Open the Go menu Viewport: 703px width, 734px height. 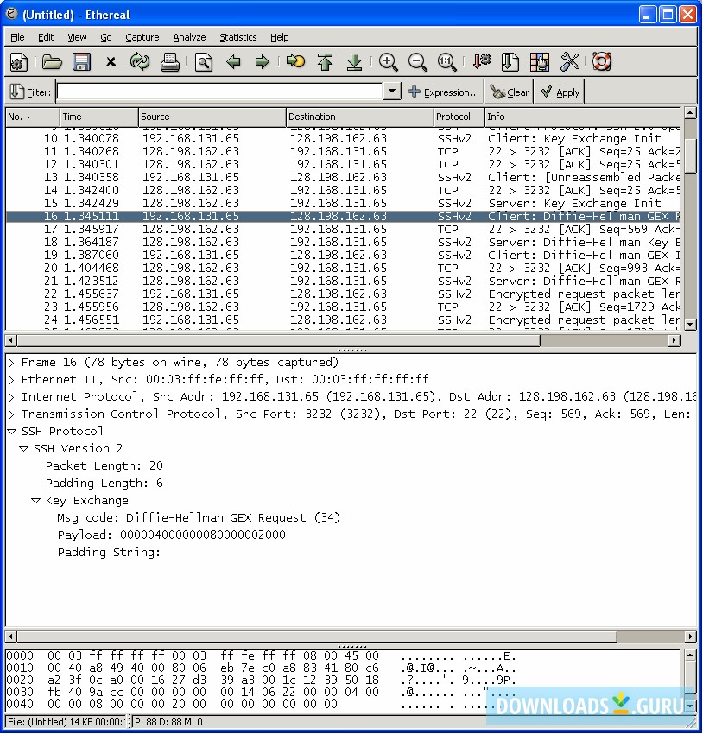pyautogui.click(x=105, y=37)
